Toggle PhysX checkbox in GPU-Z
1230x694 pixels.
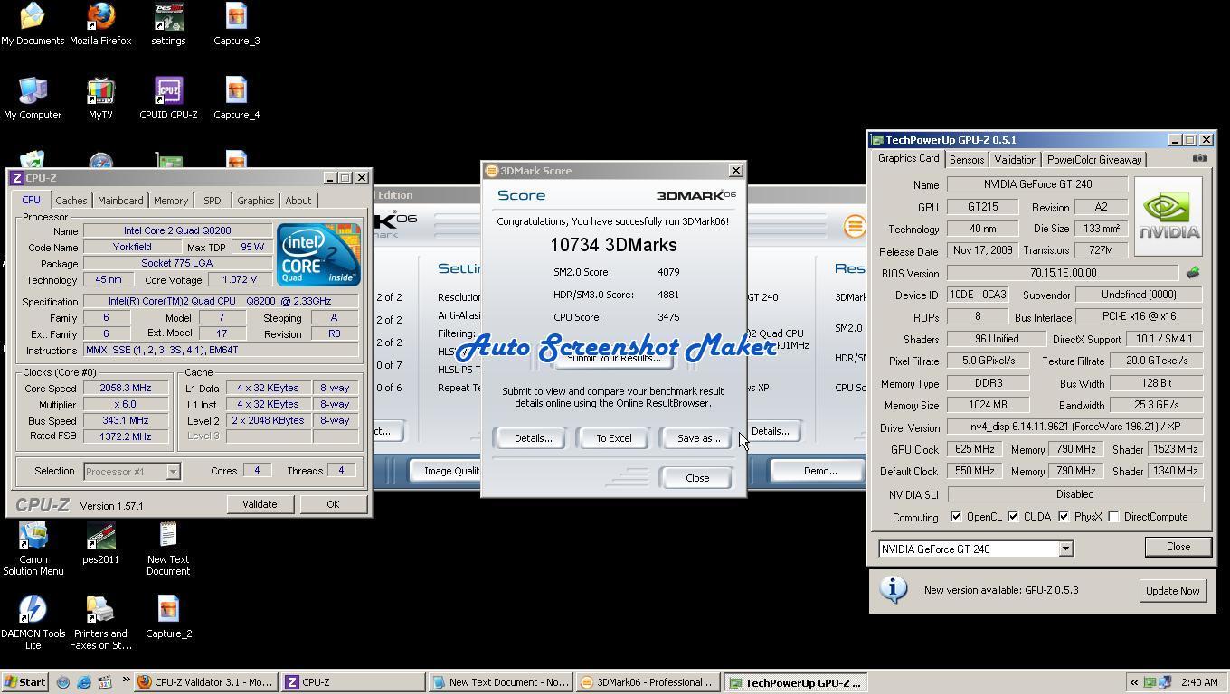coord(1064,517)
